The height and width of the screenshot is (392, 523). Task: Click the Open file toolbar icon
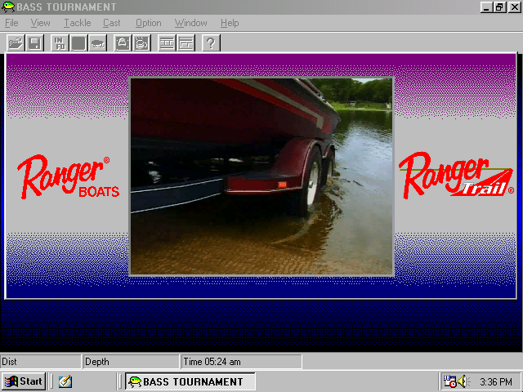click(16, 43)
